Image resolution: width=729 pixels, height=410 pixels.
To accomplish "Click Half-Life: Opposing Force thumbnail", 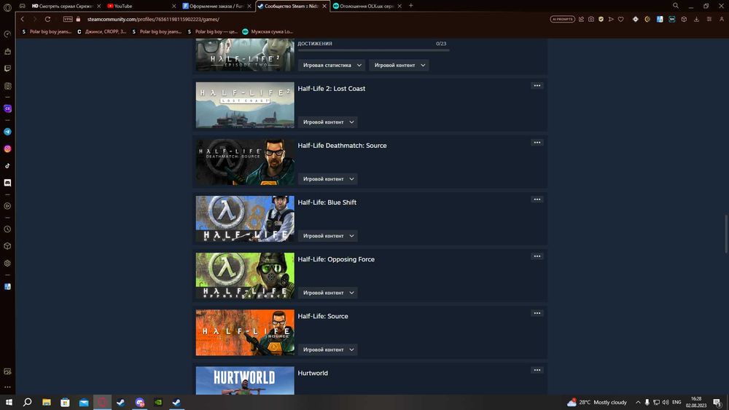I will (x=245, y=276).
